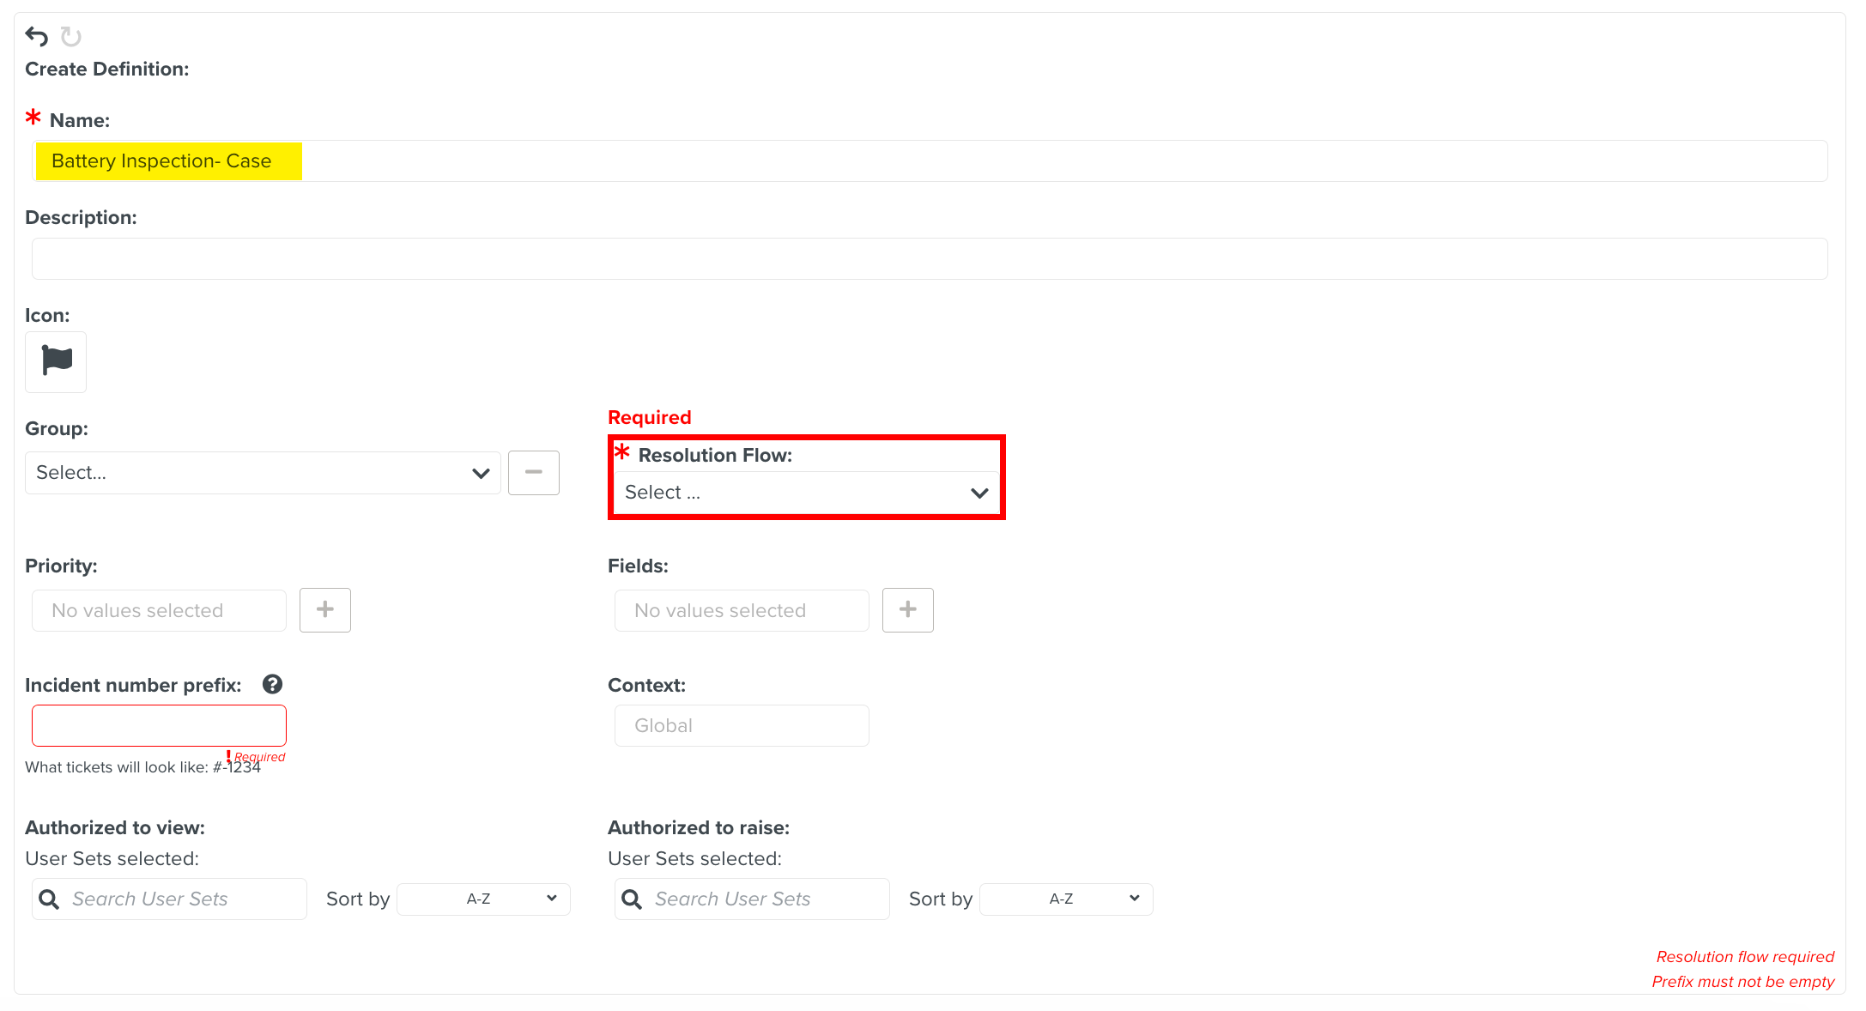The width and height of the screenshot is (1866, 1011).
Task: Click the Authorized to view search icon
Action: 49,899
